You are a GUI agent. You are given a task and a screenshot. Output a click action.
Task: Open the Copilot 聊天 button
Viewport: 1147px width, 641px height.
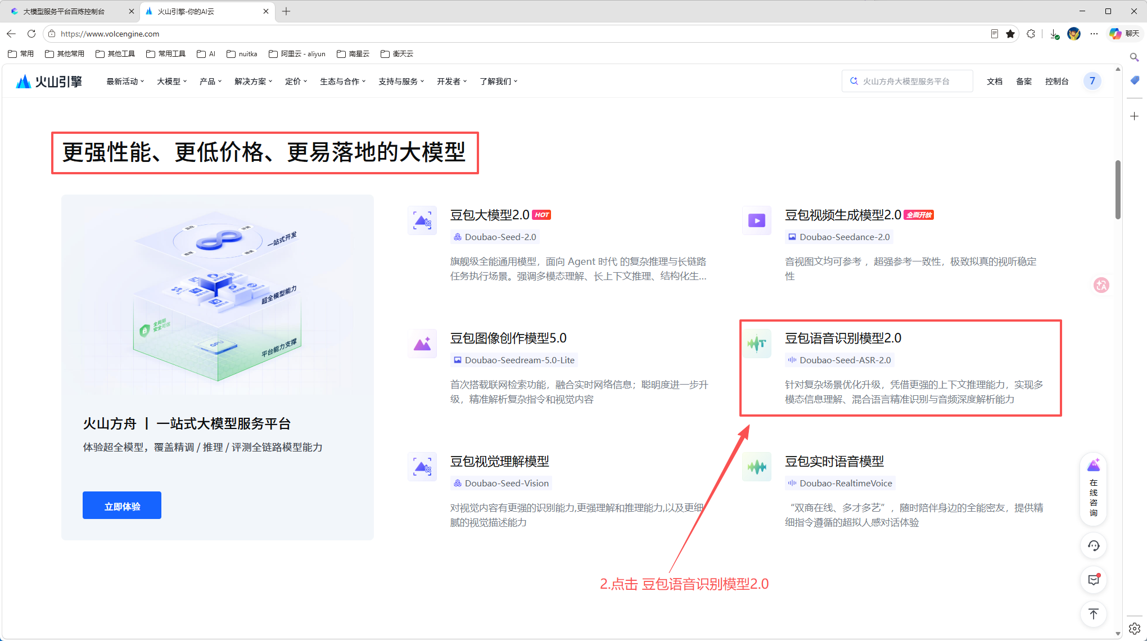coord(1125,34)
